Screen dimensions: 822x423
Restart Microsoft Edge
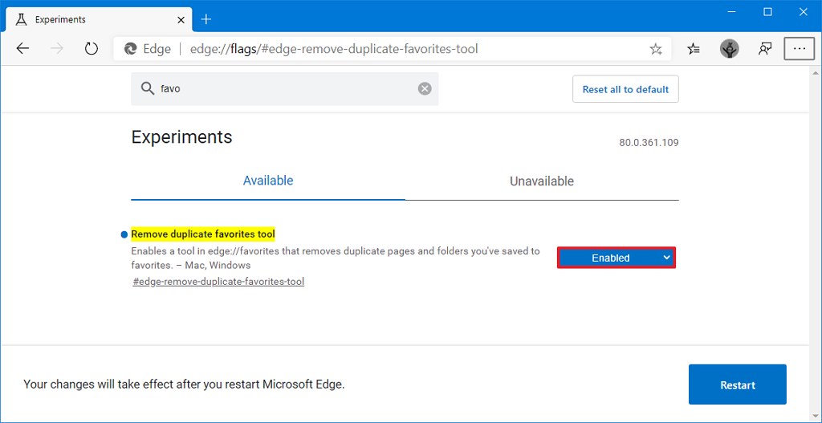coord(738,384)
